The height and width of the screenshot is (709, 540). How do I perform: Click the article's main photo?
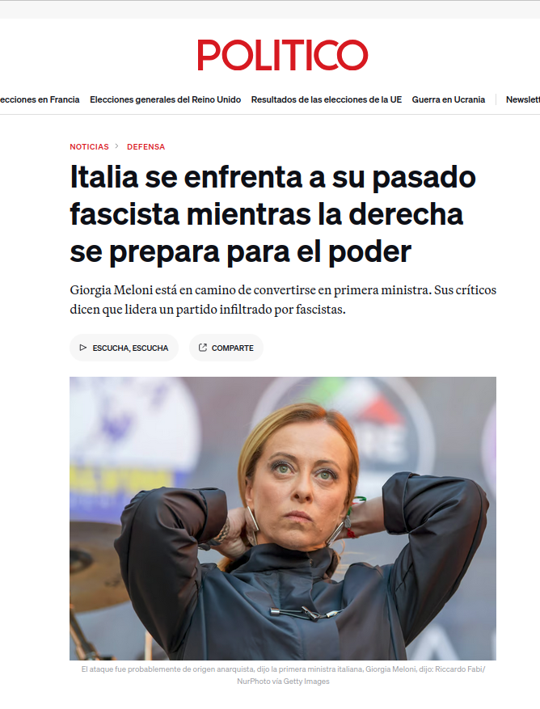(x=283, y=518)
